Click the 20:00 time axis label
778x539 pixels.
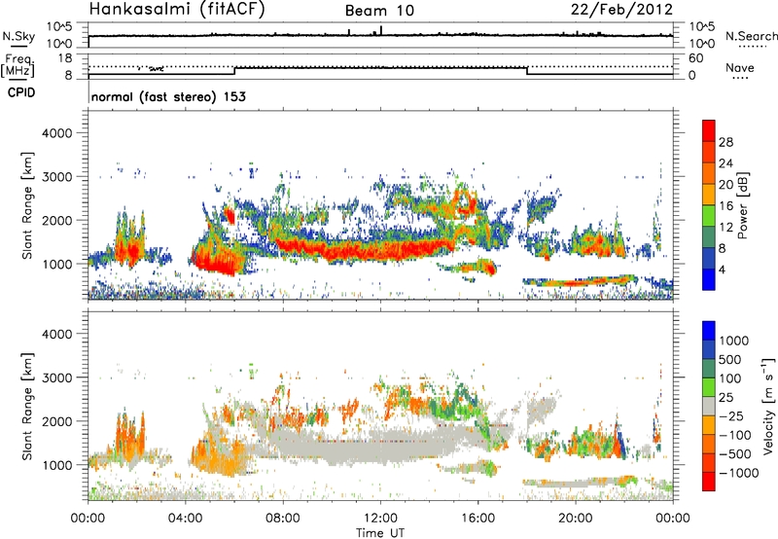point(576,519)
